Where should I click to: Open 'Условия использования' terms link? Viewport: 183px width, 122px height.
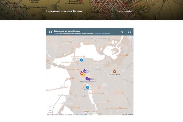(80, 114)
